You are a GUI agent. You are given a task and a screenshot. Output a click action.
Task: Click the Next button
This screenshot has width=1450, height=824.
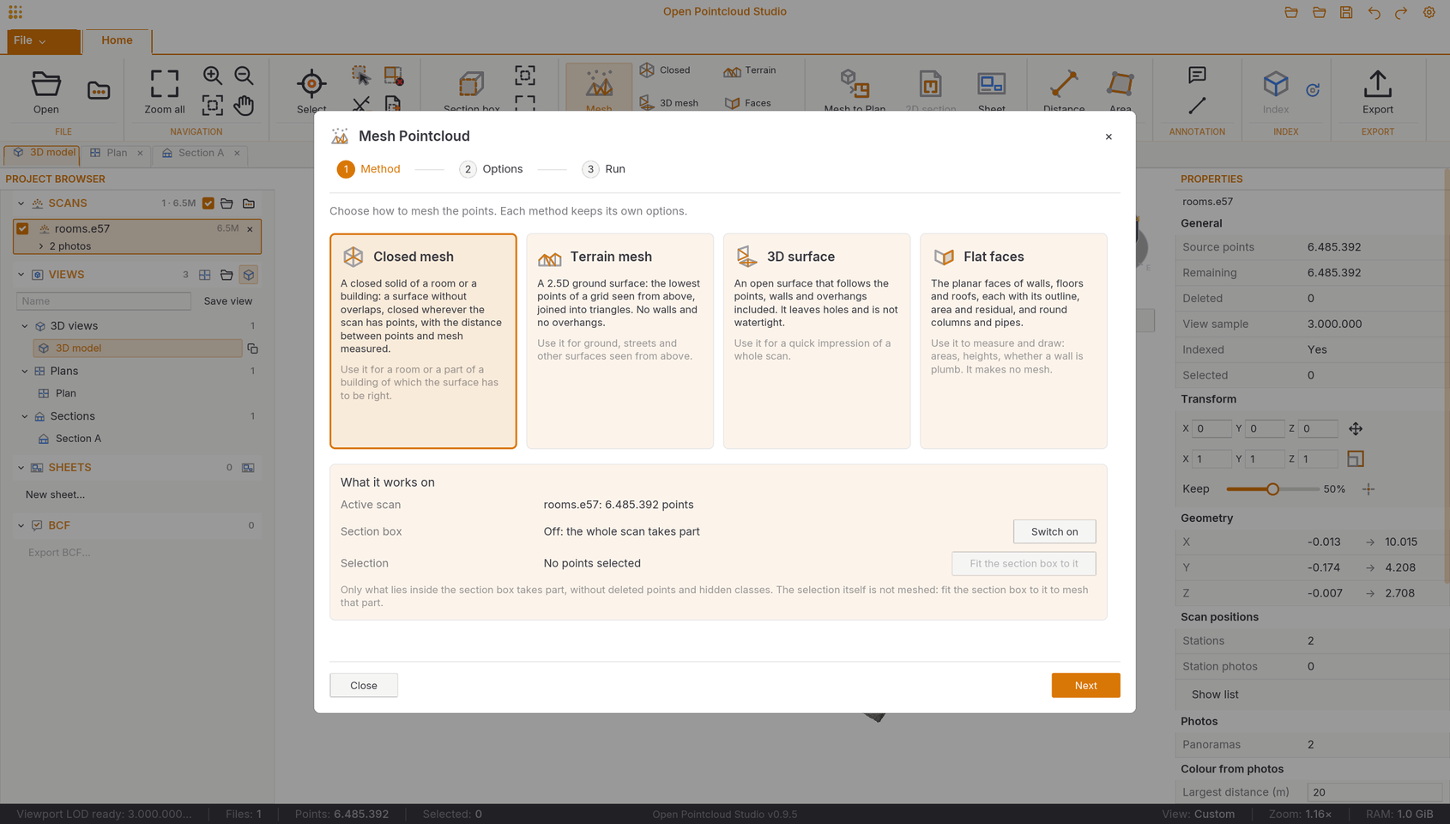pos(1085,685)
